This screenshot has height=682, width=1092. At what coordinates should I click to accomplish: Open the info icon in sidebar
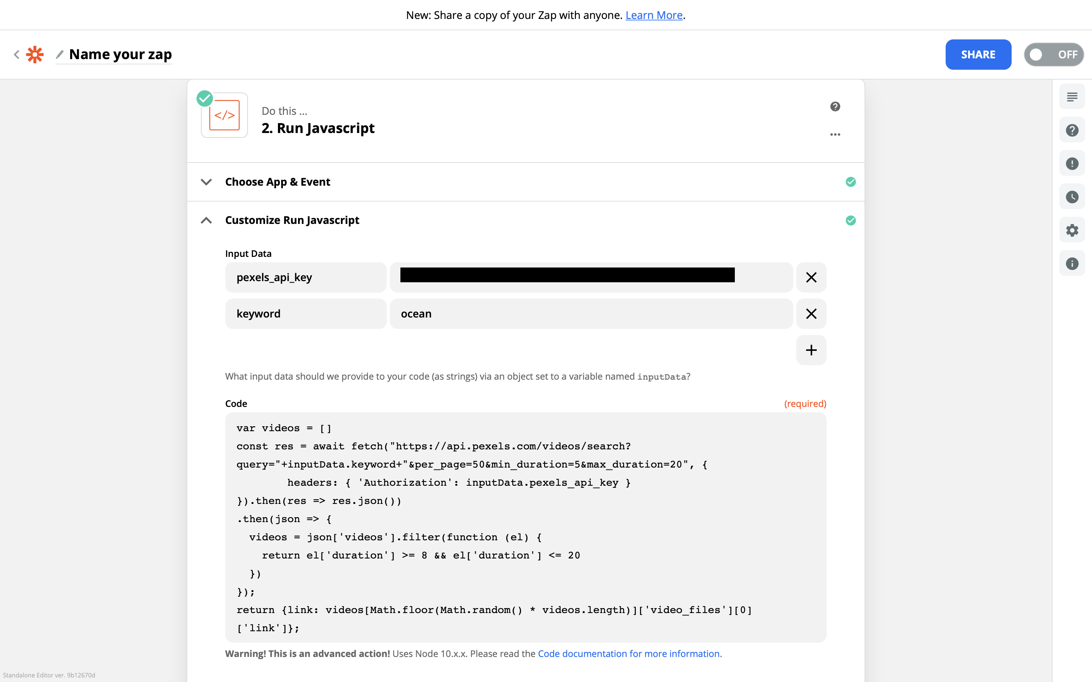tap(1072, 263)
